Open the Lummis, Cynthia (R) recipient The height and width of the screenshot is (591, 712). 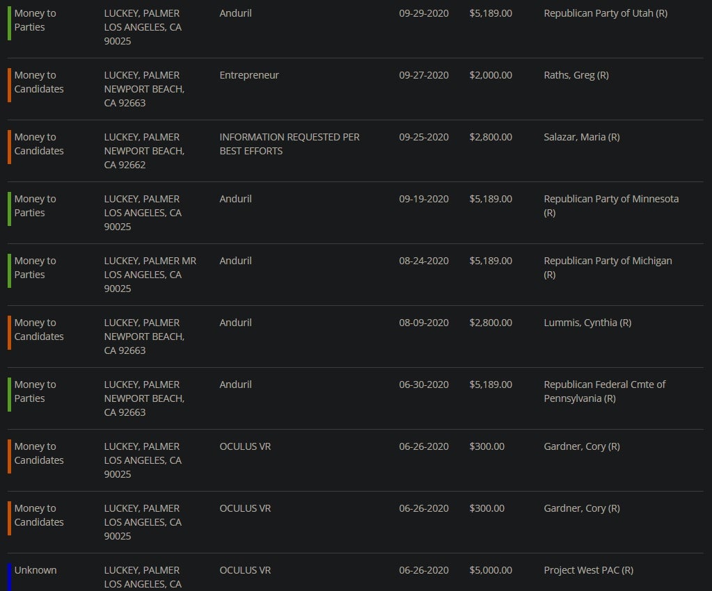(x=587, y=323)
